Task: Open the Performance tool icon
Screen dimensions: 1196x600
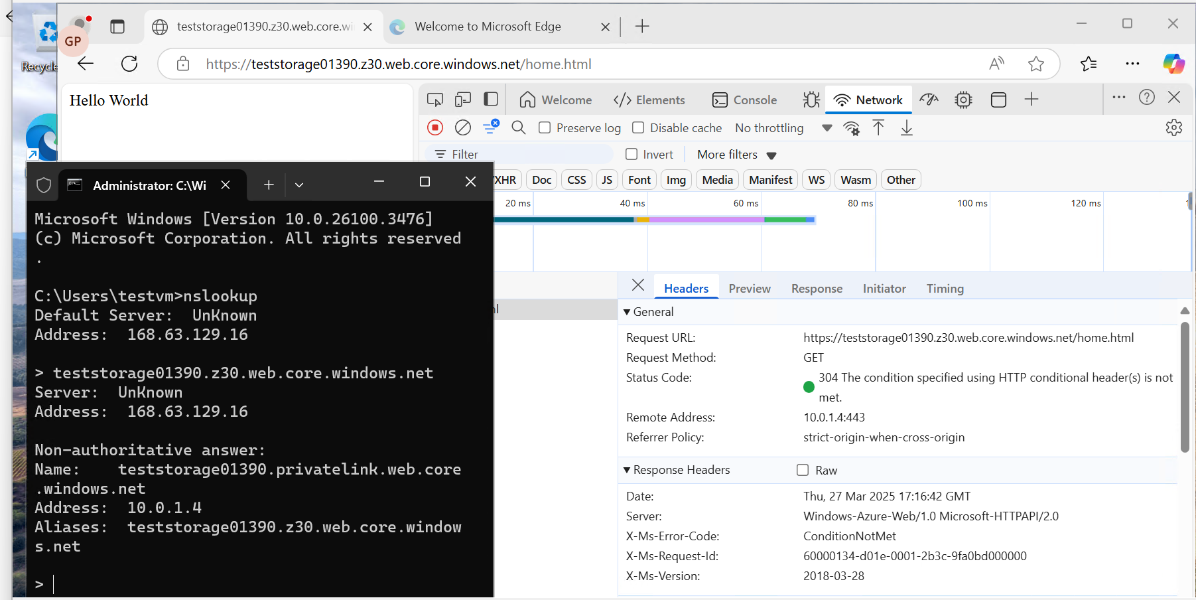Action: coord(929,100)
